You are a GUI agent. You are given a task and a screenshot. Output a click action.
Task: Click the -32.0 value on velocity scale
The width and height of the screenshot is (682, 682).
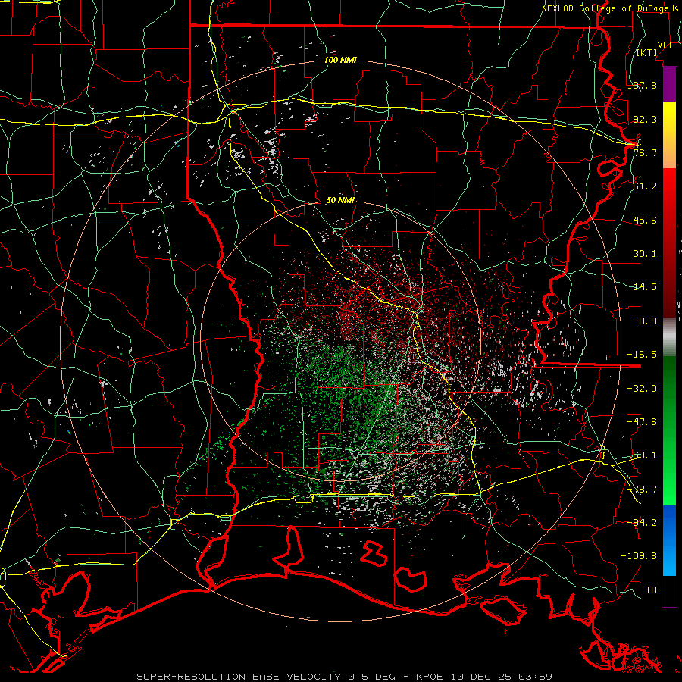pyautogui.click(x=642, y=389)
